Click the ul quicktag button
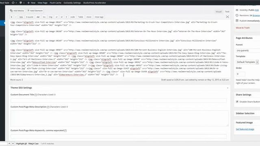 (x=56, y=17)
